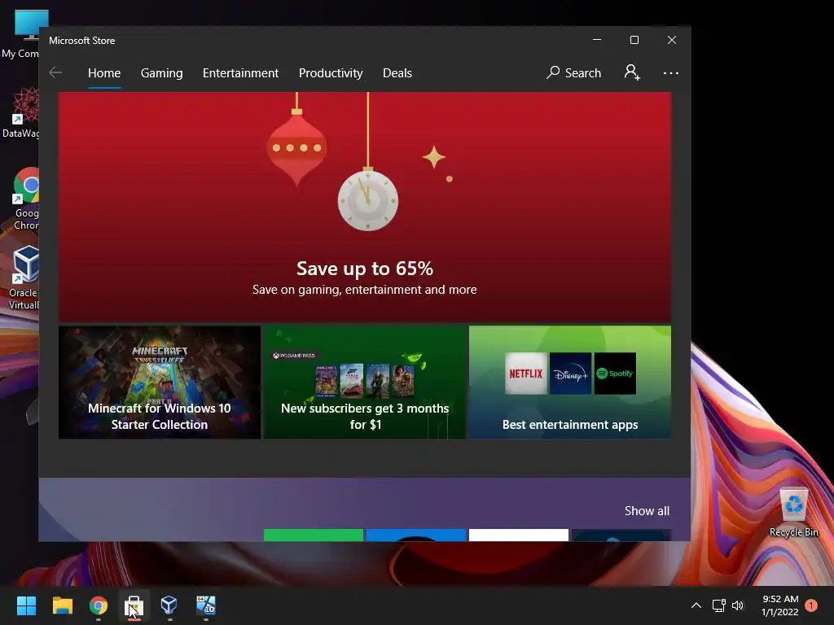Open the Windows Start menu
This screenshot has height=625, width=834.
[26, 605]
